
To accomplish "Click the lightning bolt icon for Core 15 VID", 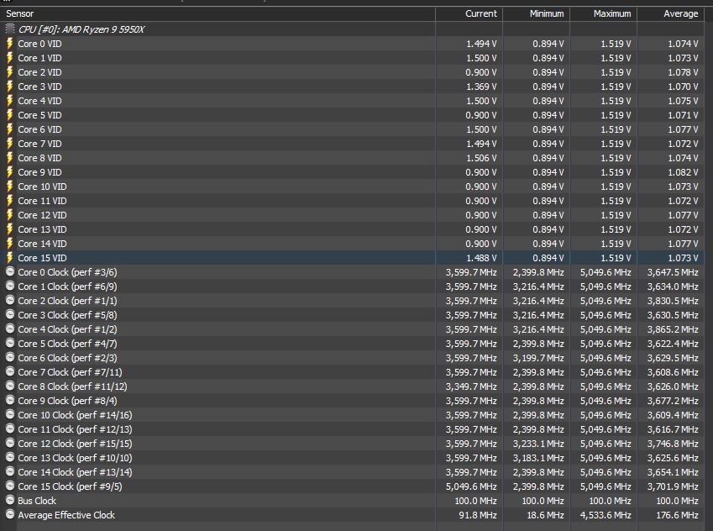I will pyautogui.click(x=9, y=258).
